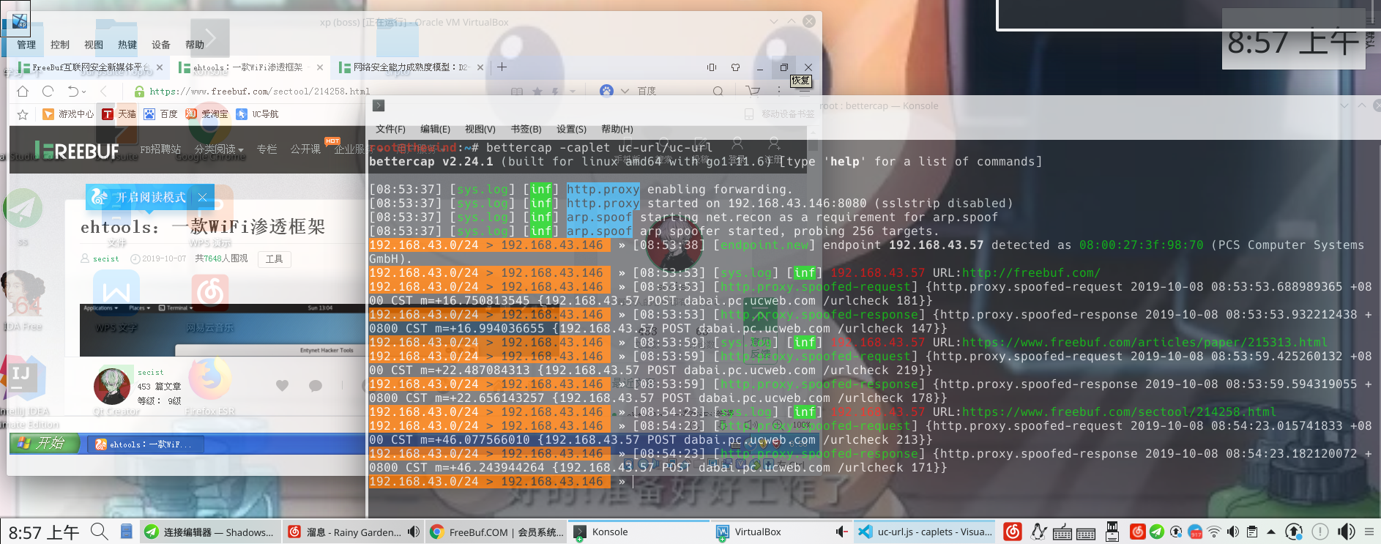1381x544 pixels.
Task: Click the Konsole new-tab arrow icon
Action: pyautogui.click(x=379, y=105)
